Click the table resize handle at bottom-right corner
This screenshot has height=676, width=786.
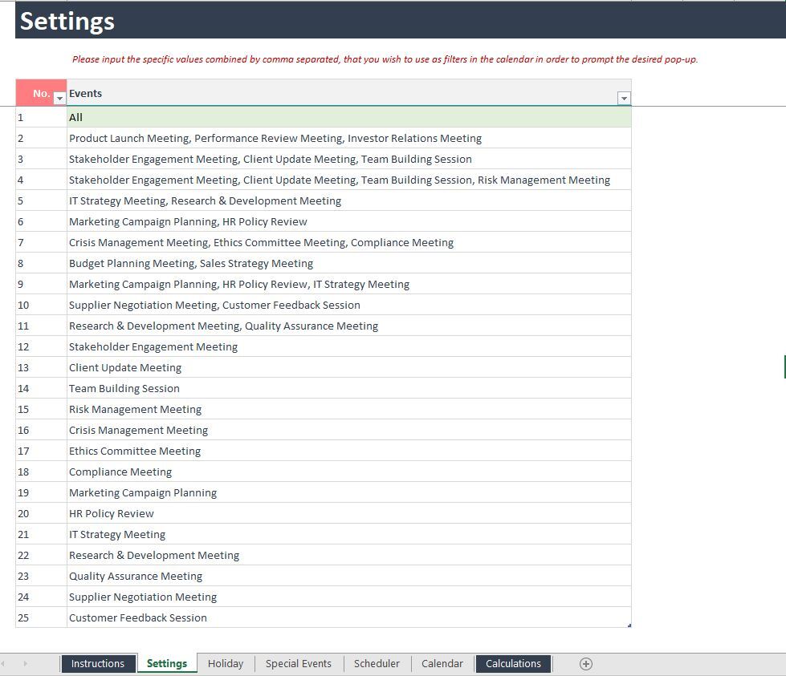click(x=629, y=625)
